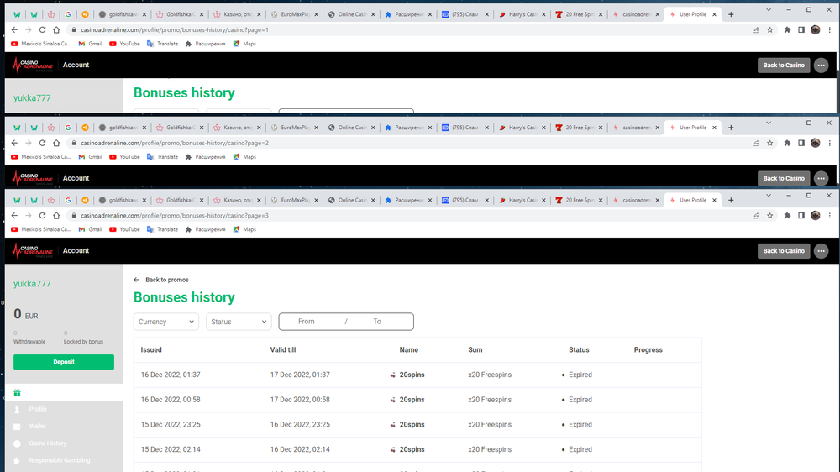This screenshot has width=840, height=472.
Task: Click the From date input field
Action: 307,322
